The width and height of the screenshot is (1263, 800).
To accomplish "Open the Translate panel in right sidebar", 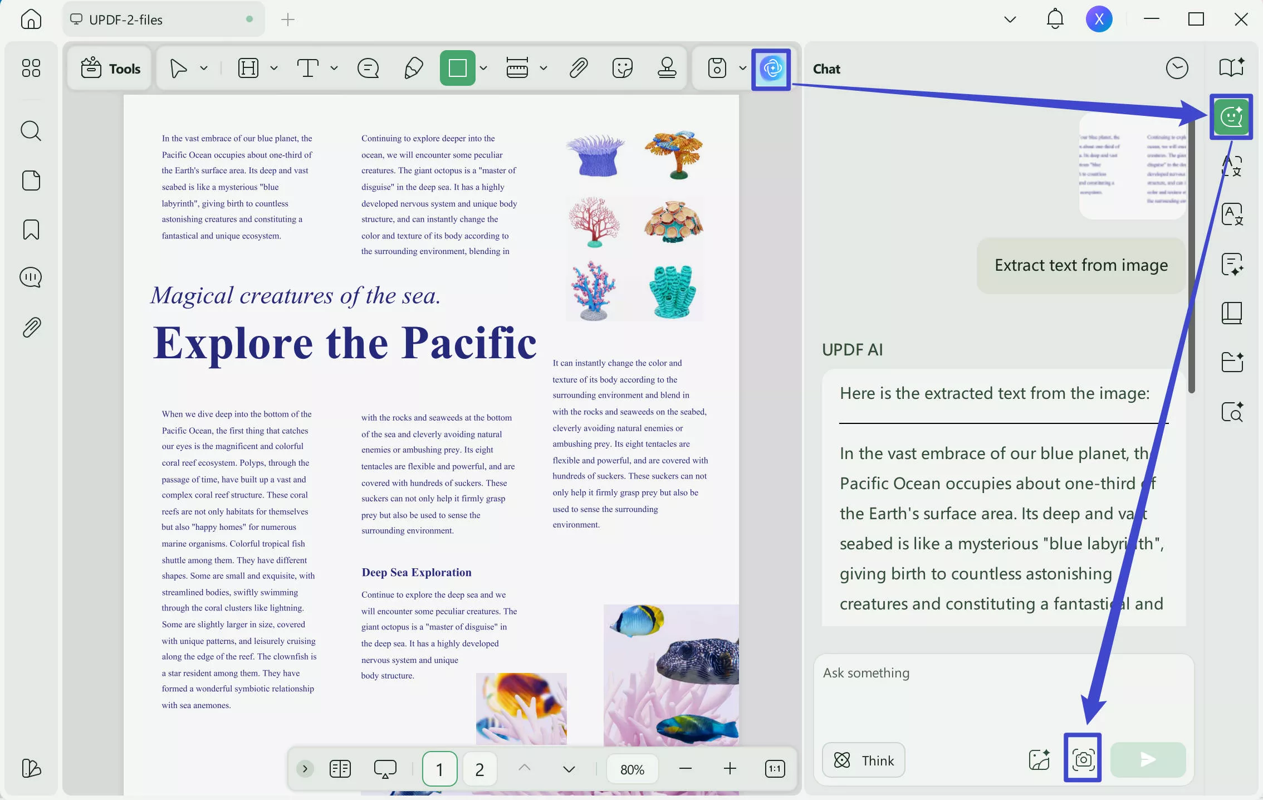I will coord(1232,214).
